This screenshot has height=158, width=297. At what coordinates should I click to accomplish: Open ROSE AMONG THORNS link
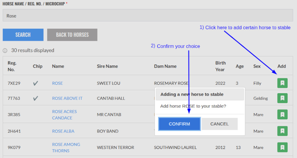point(66,147)
